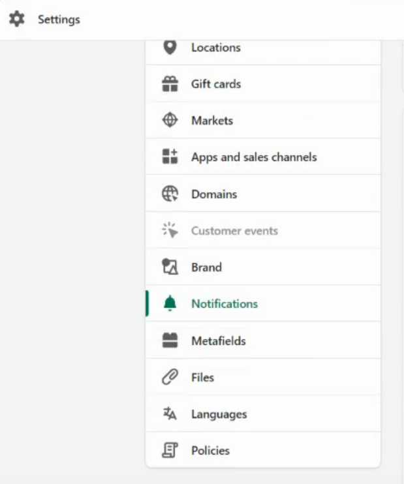
Task: Click the Apps and sales channels icon
Action: [x=170, y=157]
